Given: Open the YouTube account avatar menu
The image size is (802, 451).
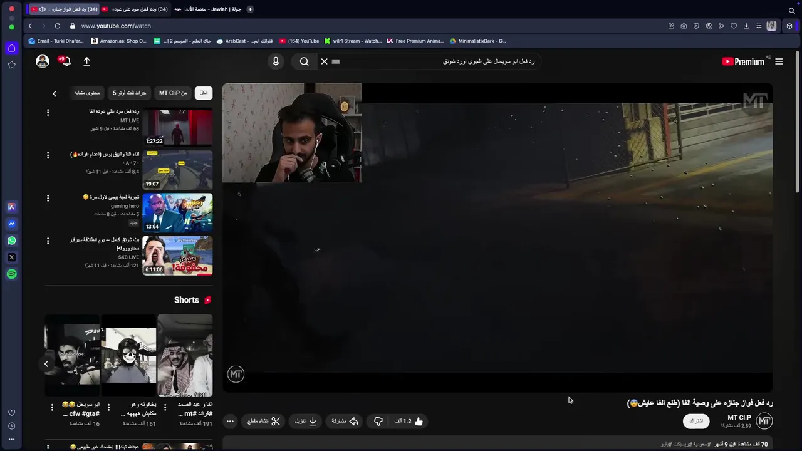Looking at the screenshot, I should pyautogui.click(x=43, y=61).
